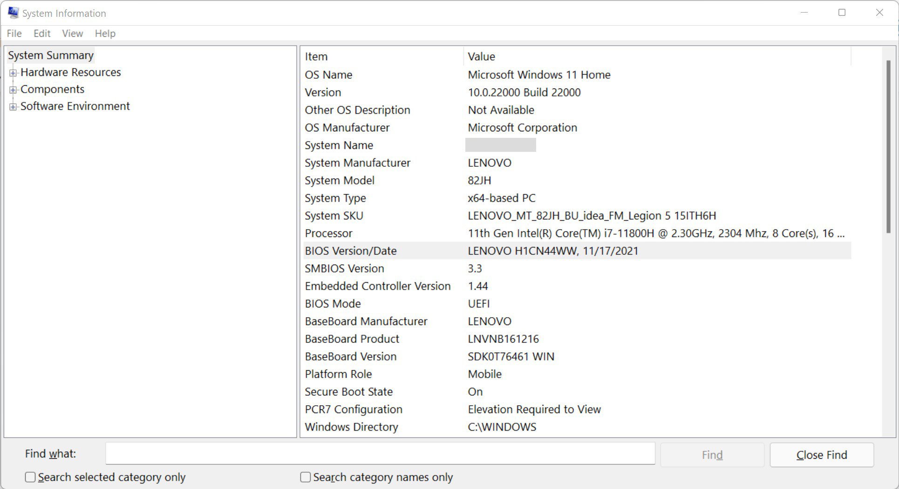The image size is (899, 489).
Task: Expand the Hardware Resources node
Action: [13, 73]
